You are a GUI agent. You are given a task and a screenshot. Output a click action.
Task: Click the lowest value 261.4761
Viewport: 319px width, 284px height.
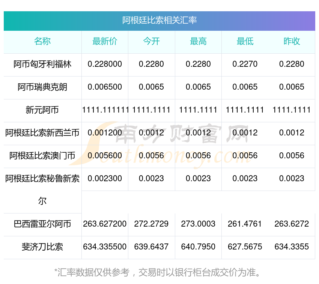click(245, 224)
